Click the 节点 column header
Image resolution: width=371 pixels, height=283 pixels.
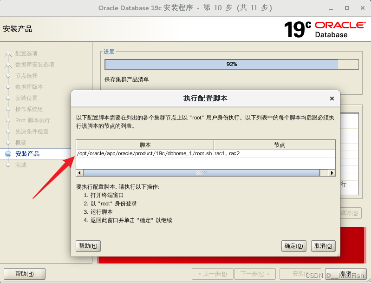pyautogui.click(x=275, y=145)
